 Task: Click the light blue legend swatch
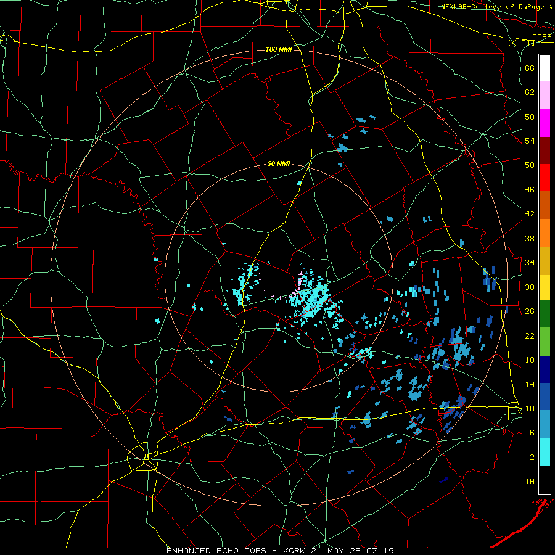tap(545, 424)
